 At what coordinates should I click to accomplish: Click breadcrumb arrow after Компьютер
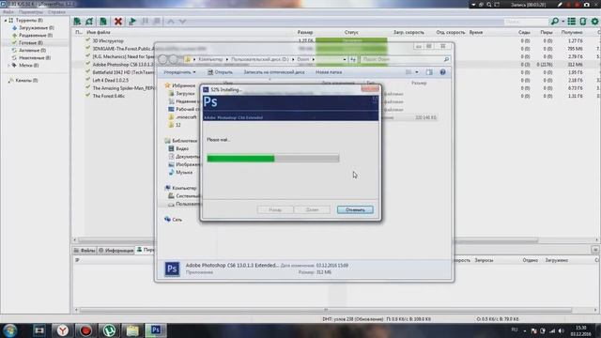[227, 59]
